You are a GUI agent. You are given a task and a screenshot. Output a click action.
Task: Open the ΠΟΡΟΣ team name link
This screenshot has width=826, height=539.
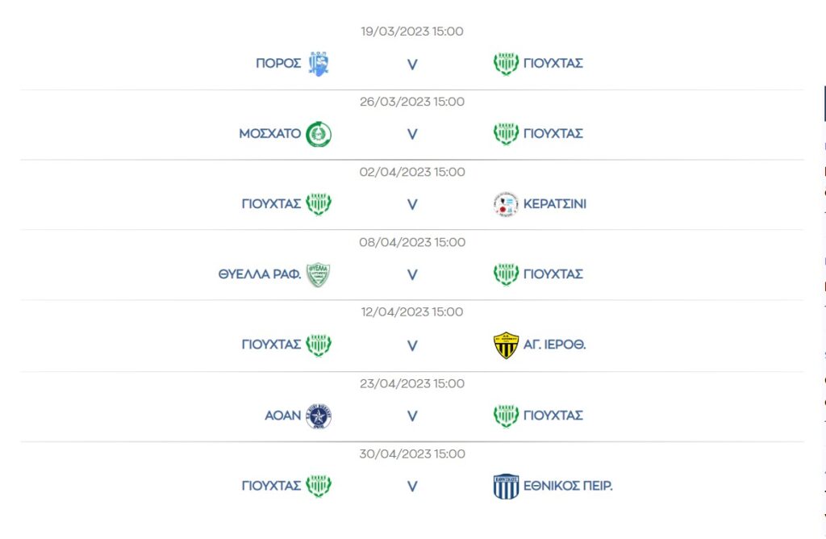pos(278,63)
